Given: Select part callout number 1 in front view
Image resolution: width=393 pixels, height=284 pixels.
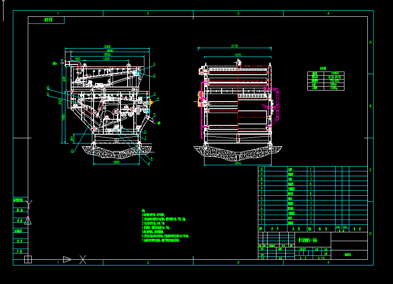Looking at the screenshot, I should pyautogui.click(x=154, y=64).
